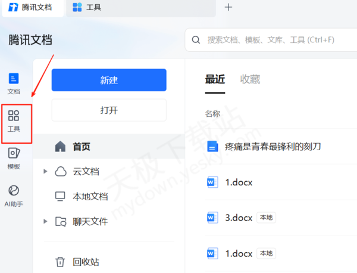The image size is (357, 273).
Task: Click the 工具 tab grid icon
Action: tap(77, 7)
